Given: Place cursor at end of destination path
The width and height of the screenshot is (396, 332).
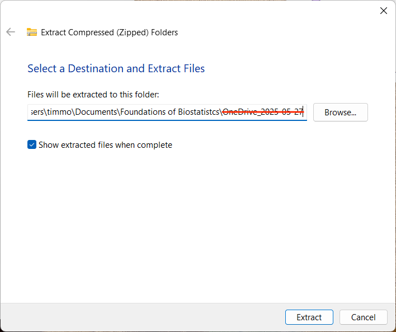Looking at the screenshot, I should (x=305, y=112).
